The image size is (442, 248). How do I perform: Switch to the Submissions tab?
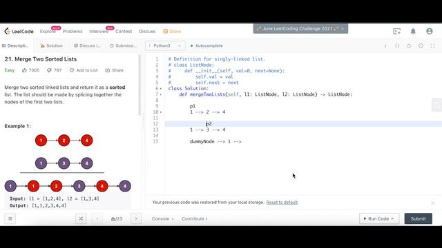click(x=123, y=45)
